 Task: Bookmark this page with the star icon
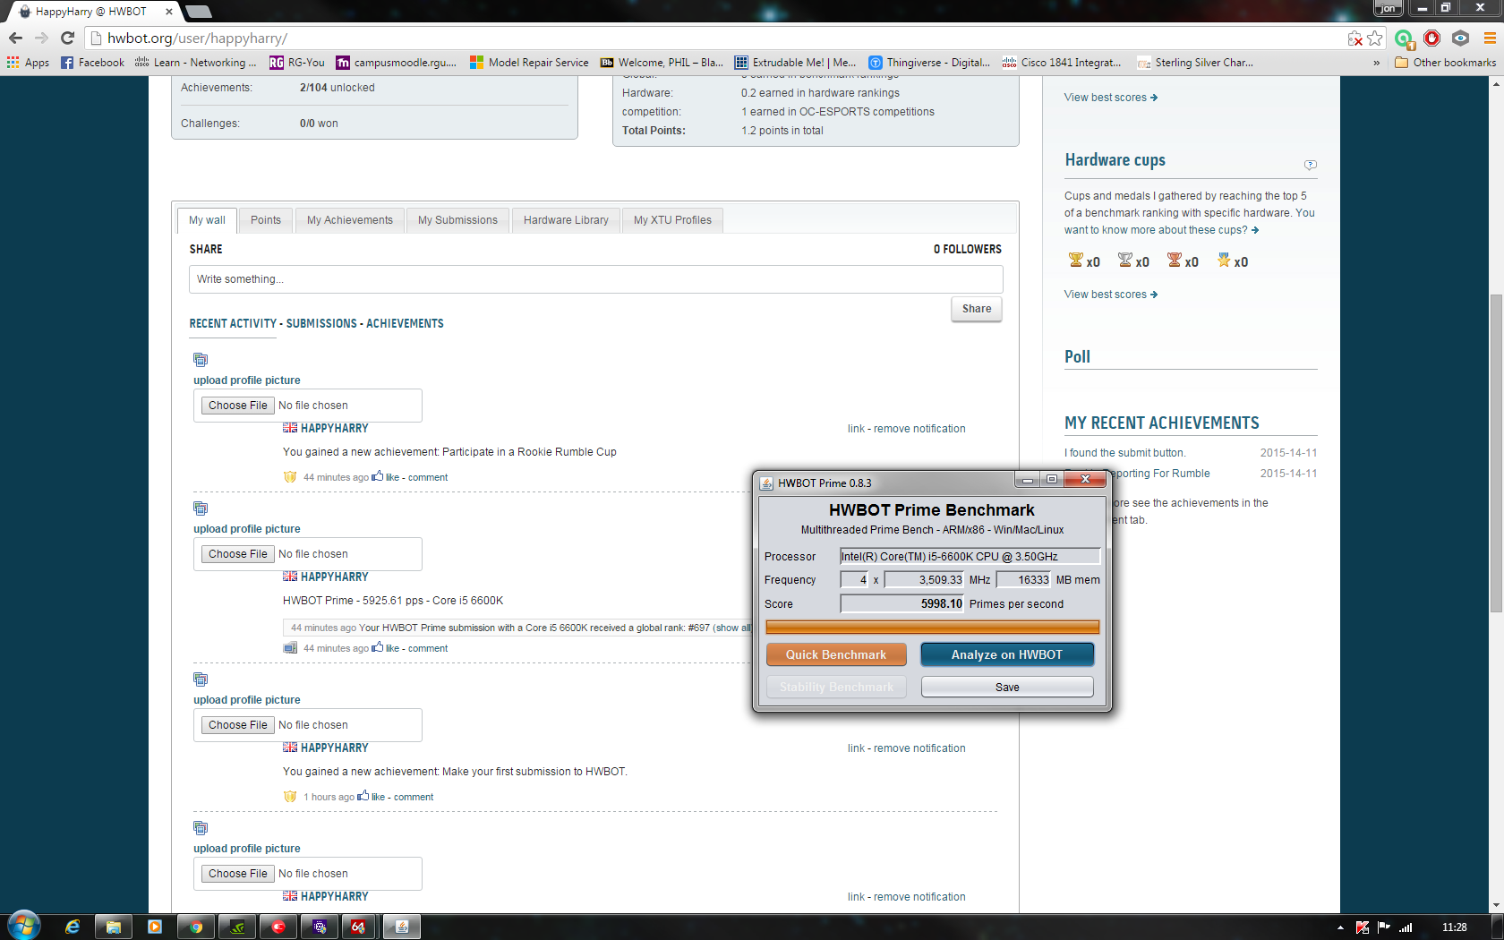point(1375,38)
